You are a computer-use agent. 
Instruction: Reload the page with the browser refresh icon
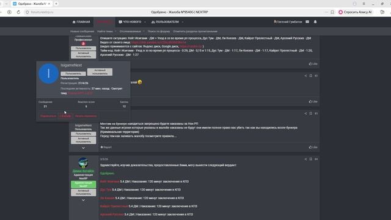(x=18, y=12)
